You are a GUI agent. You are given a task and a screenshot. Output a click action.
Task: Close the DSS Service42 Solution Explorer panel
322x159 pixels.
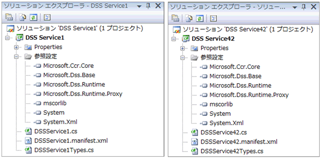(x=314, y=7)
